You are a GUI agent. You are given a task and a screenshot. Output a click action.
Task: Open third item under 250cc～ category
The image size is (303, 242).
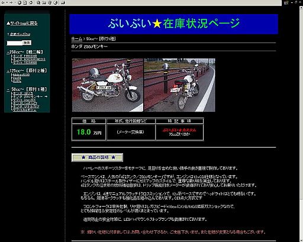[x=25, y=63]
